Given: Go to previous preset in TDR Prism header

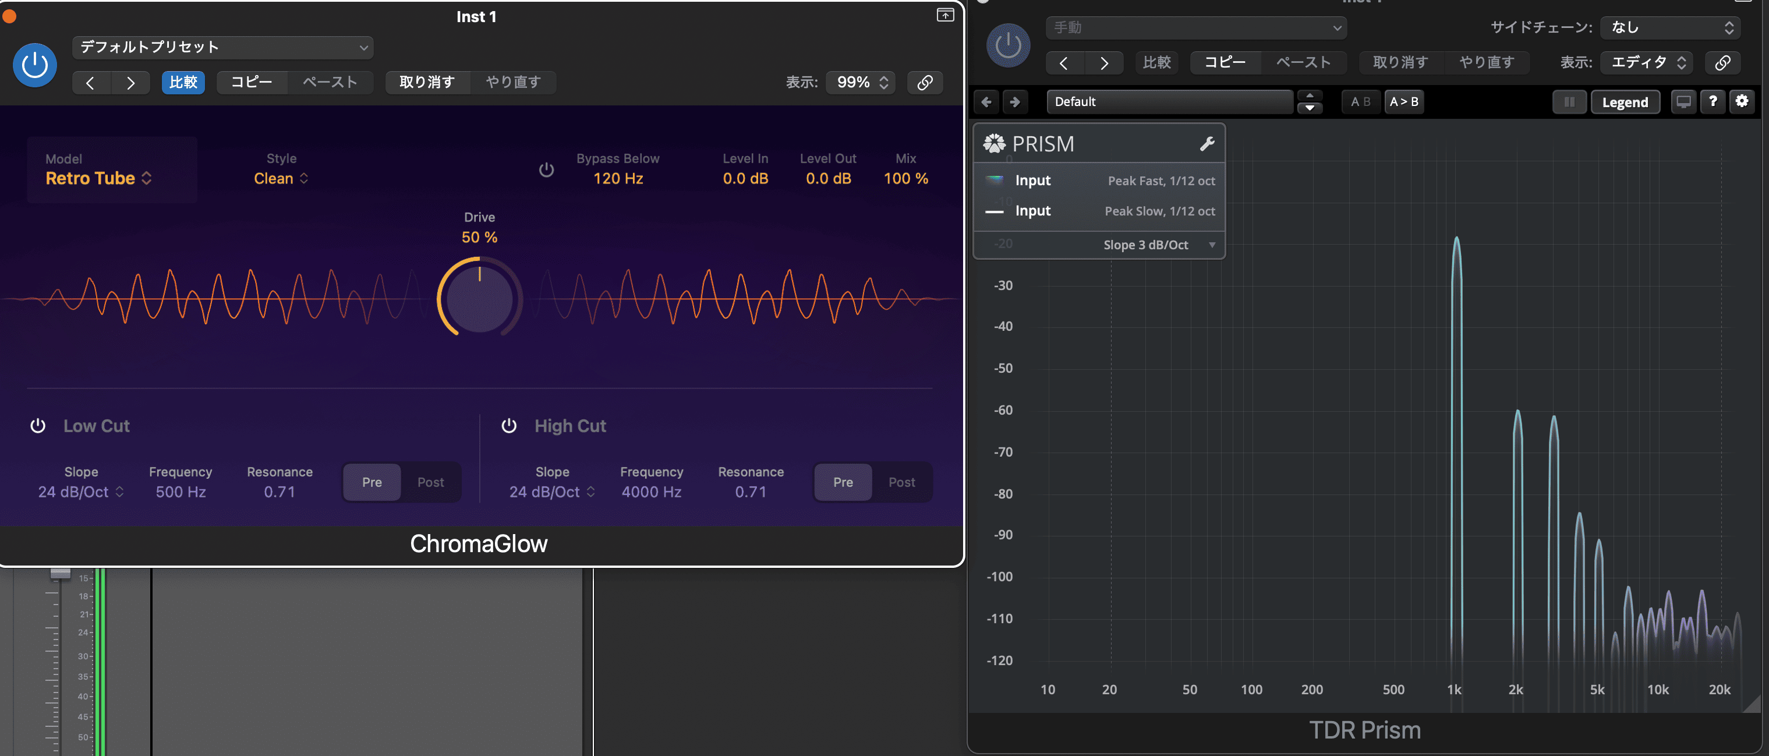Looking at the screenshot, I should coord(1064,62).
